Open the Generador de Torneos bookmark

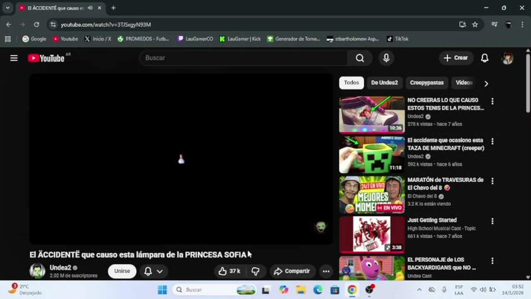pyautogui.click(x=294, y=39)
